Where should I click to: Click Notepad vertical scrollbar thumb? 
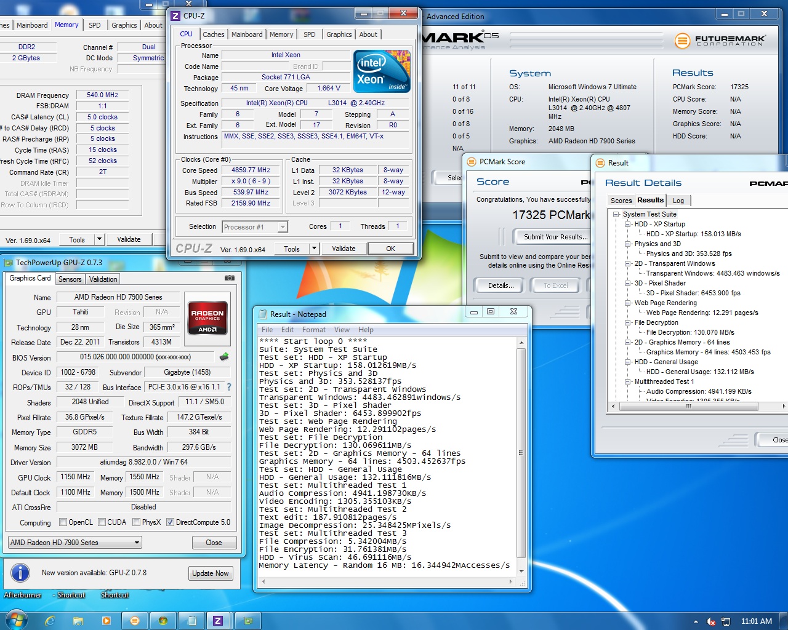point(521,453)
